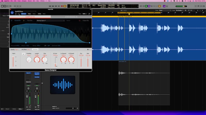Click the playhead marker in the ruler
The width and height of the screenshot is (206, 115).
coord(129,14)
